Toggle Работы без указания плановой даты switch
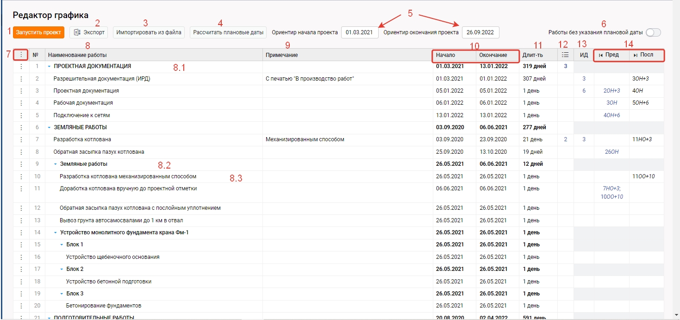Image resolution: width=680 pixels, height=320 pixels. point(653,32)
